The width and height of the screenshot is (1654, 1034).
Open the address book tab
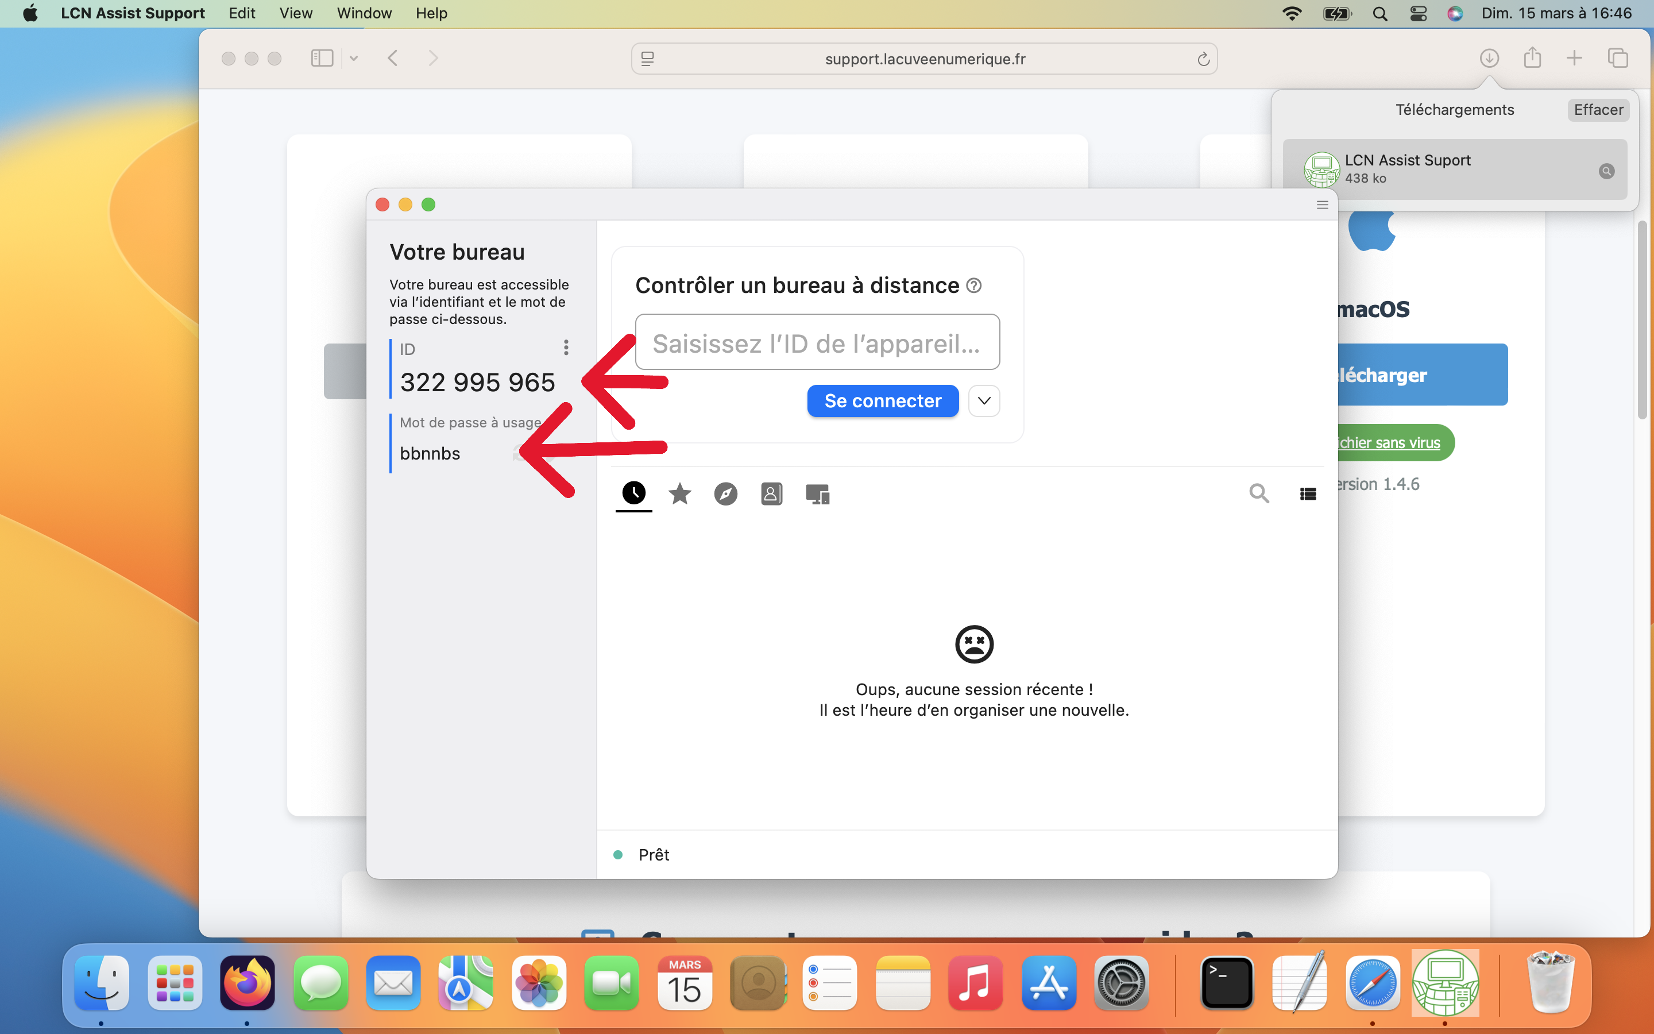pyautogui.click(x=771, y=494)
